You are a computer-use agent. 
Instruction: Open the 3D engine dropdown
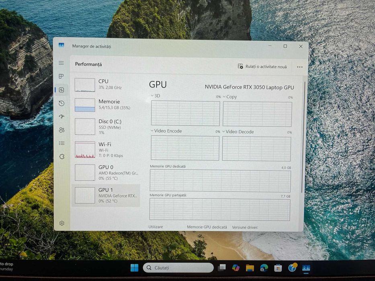point(156,96)
